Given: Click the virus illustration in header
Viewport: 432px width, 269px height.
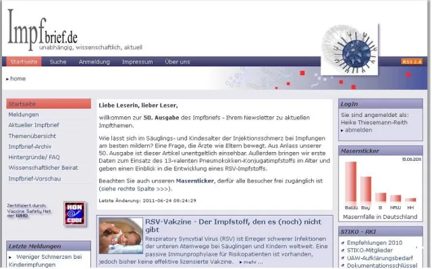Looking at the screenshot, I should point(350,49).
